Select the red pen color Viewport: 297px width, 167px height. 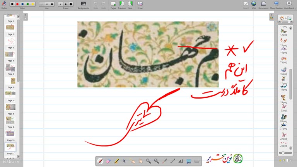(17, 4)
